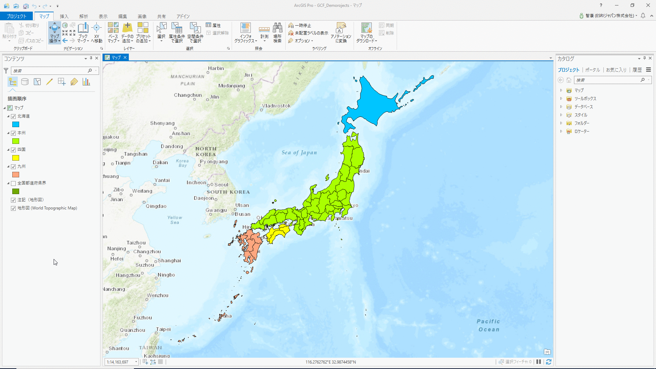This screenshot has width=656, height=369.
Task: Click the Explore map navigation tool
Action: pos(54,29)
